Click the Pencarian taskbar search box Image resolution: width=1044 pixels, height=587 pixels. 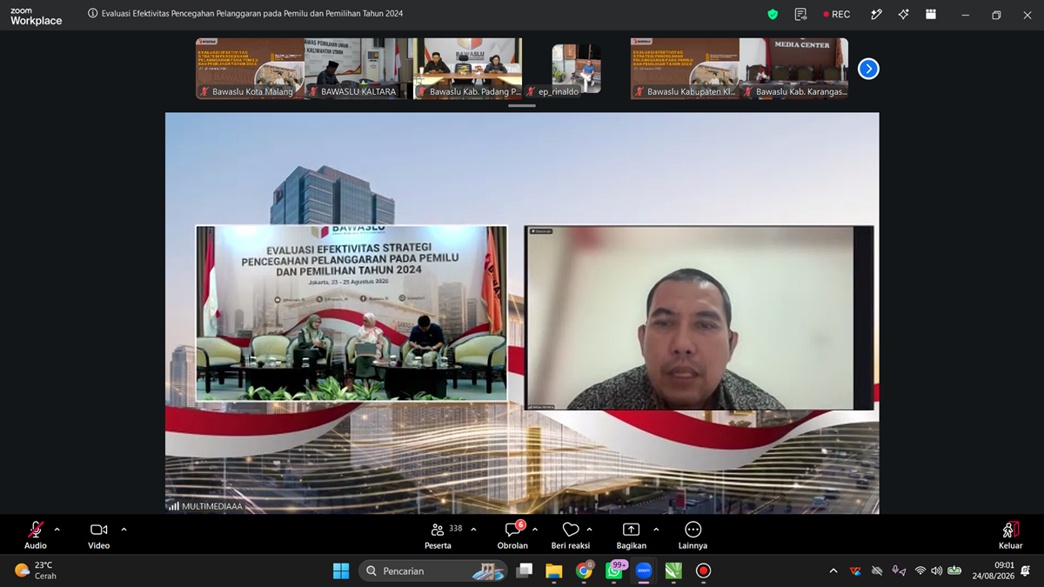coord(434,570)
